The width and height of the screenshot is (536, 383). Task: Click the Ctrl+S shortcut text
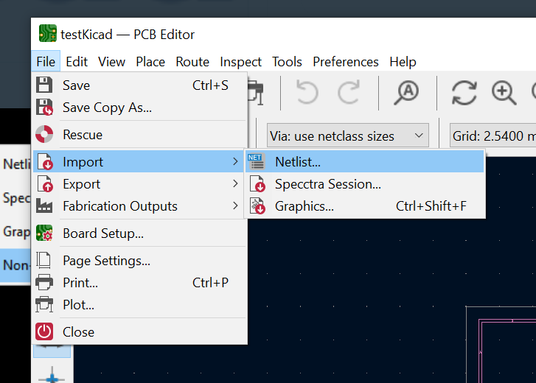pos(210,85)
